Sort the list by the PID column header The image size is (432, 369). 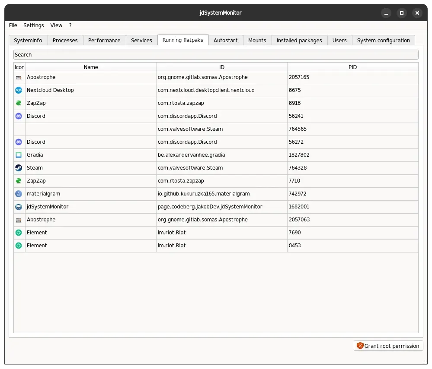352,67
